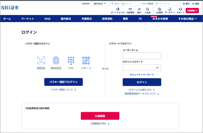This screenshot has width=203, height=133.
Task: Go to the ホーム nav tab
Action: 7,19
